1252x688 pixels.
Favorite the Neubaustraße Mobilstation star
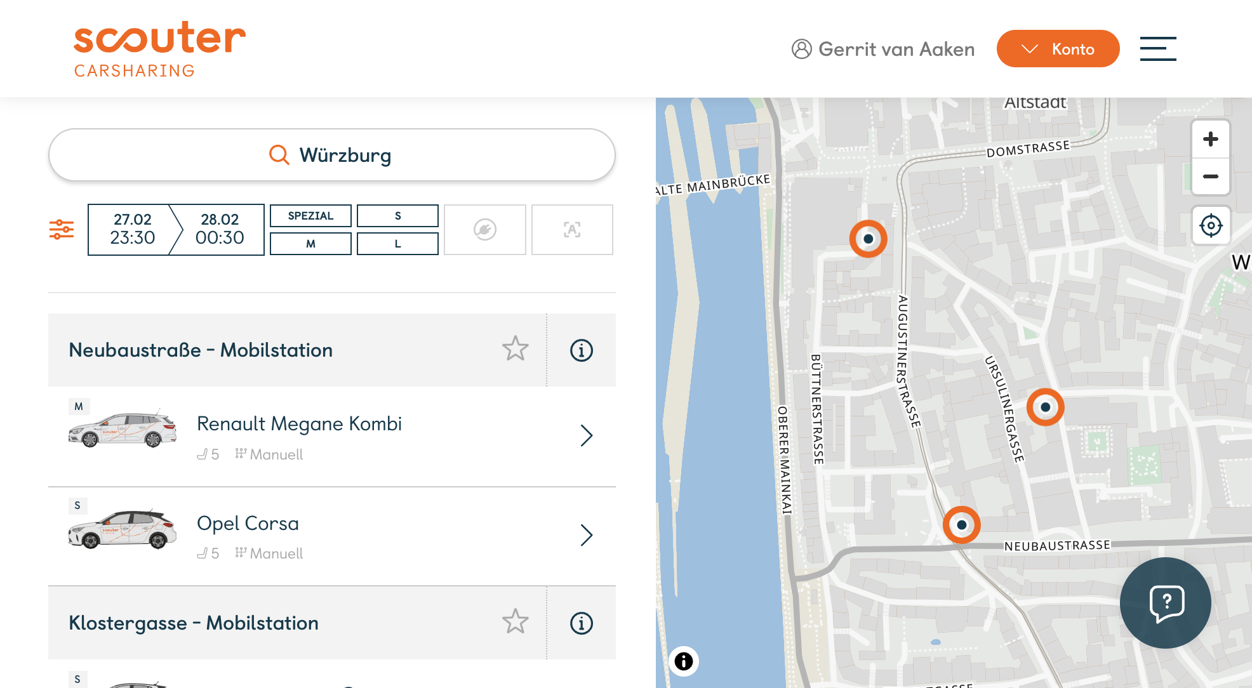(515, 349)
